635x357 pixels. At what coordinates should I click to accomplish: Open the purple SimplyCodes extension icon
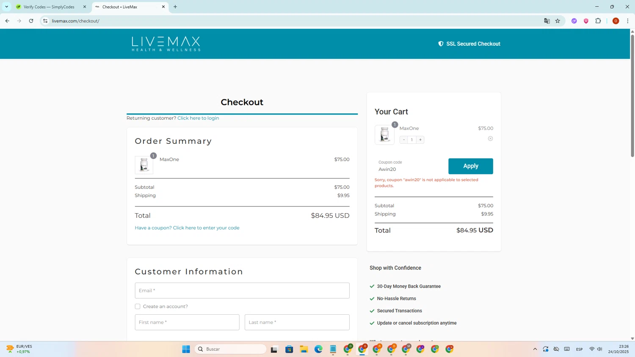pyautogui.click(x=574, y=21)
